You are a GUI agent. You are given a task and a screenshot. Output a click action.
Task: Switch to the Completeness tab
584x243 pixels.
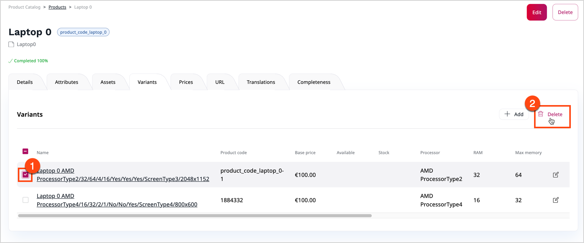point(314,82)
